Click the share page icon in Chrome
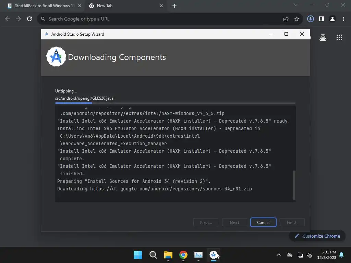The height and width of the screenshot is (263, 351). pos(286,19)
